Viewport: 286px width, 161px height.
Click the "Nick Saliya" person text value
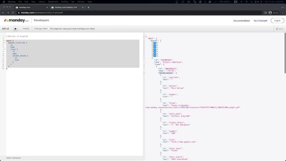coord(177,88)
